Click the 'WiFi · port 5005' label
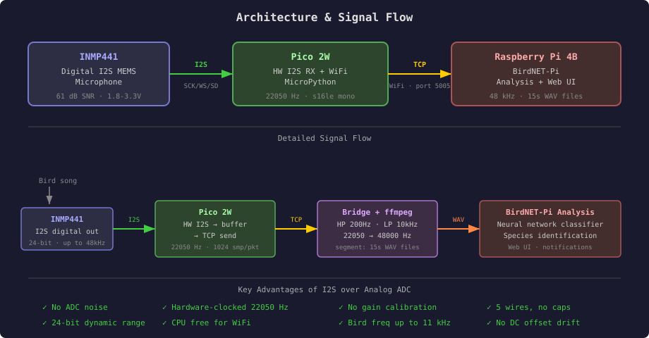 click(x=419, y=86)
